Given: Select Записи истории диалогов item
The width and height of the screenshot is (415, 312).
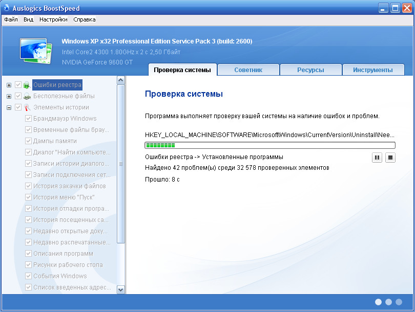Looking at the screenshot, I should point(71,164).
